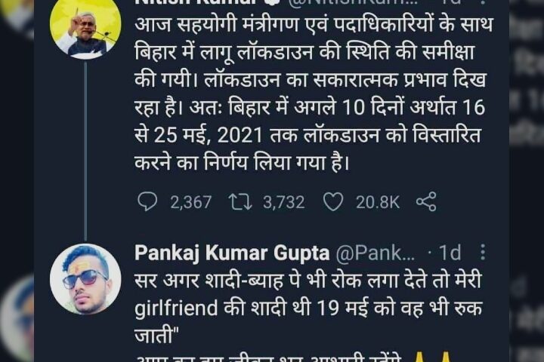544x362 pixels.
Task: Like Nitish Kumar's tweet with the heart icon
Action: [333, 201]
